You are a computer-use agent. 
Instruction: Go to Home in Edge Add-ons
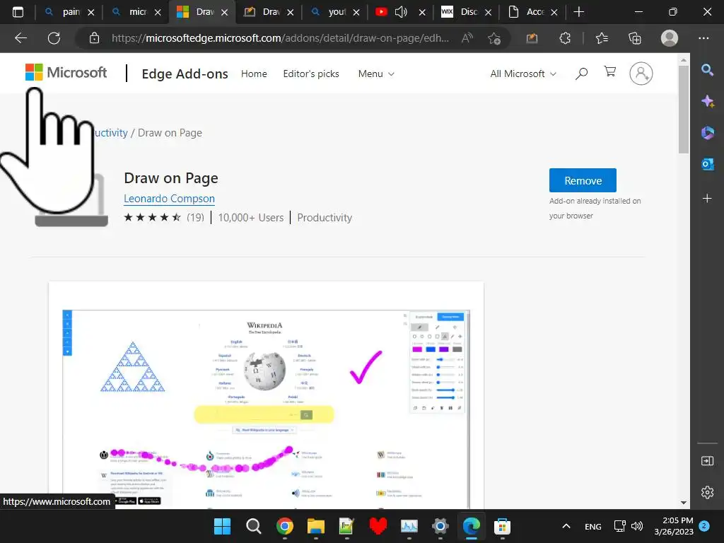coord(254,74)
